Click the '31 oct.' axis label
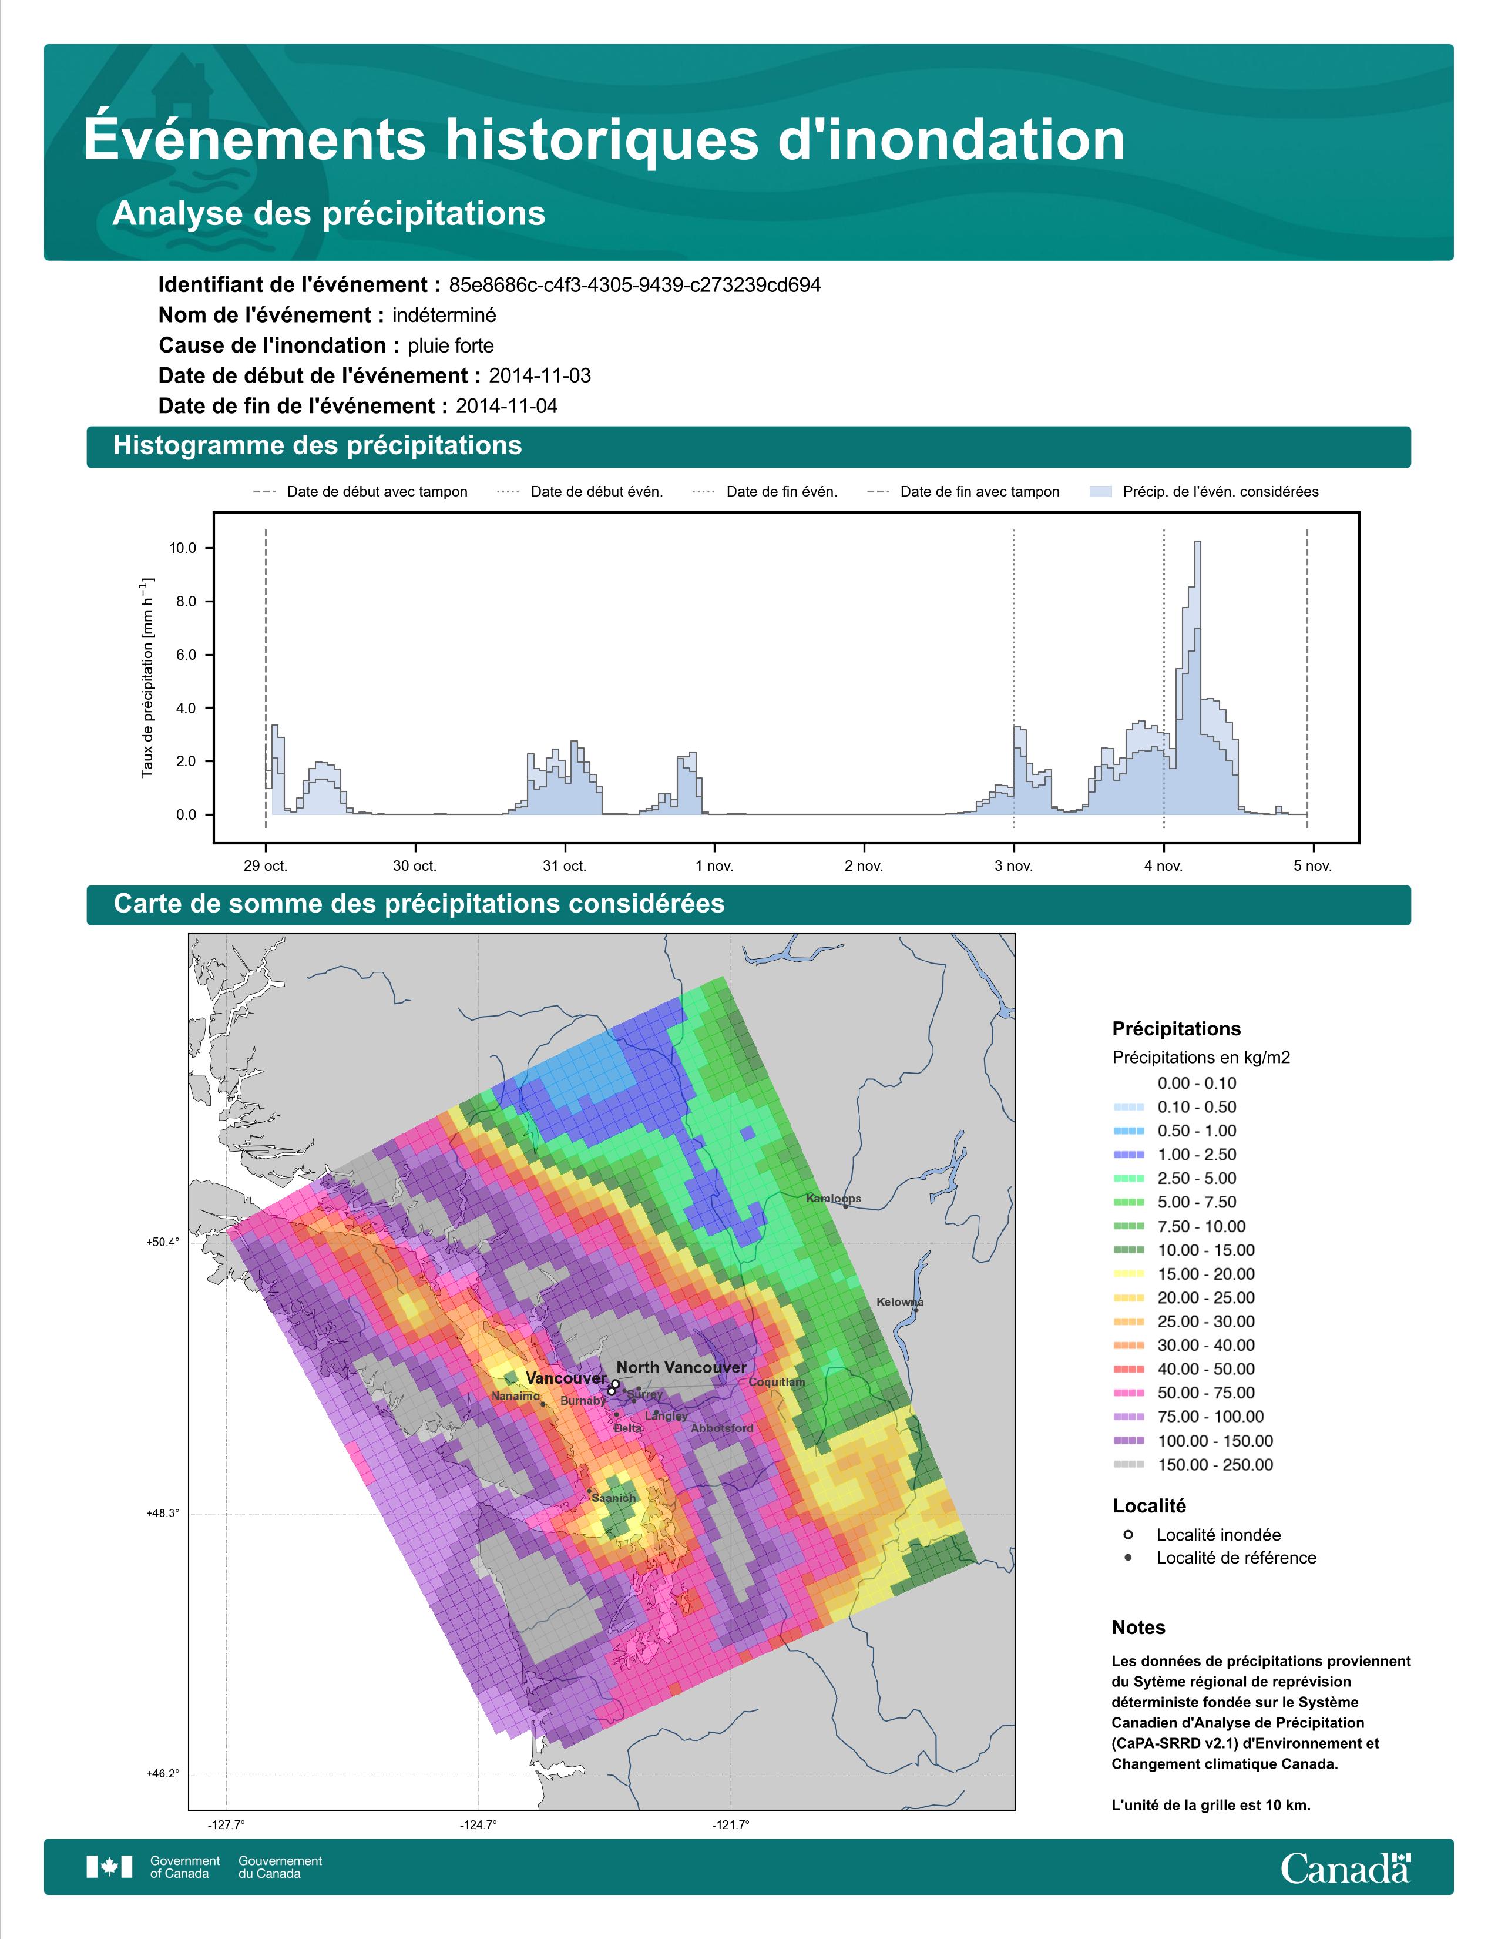The height and width of the screenshot is (1939, 1498). [x=565, y=867]
